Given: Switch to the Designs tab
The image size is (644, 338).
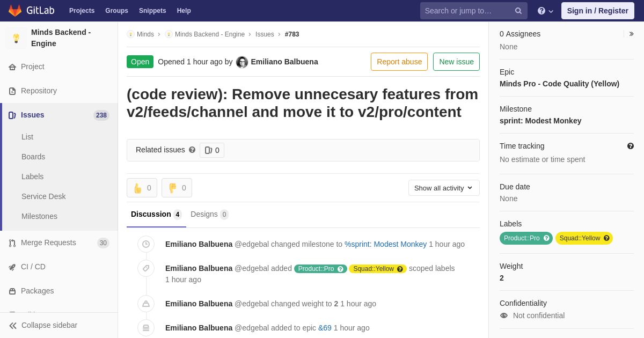Looking at the screenshot, I should click(209, 215).
